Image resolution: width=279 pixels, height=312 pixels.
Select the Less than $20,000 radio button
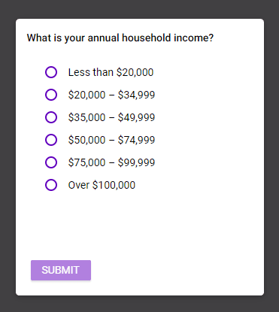click(x=51, y=72)
